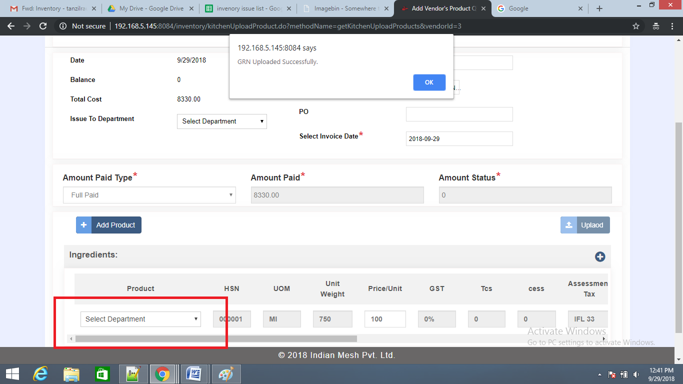Switch to the Google tab
The height and width of the screenshot is (384, 683).
pyautogui.click(x=540, y=8)
